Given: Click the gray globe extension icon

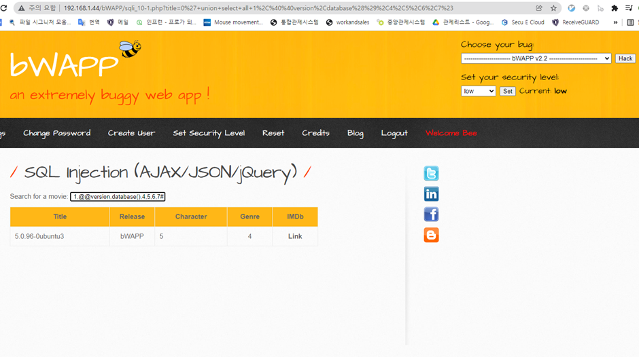Looking at the screenshot, I should pos(586,8).
